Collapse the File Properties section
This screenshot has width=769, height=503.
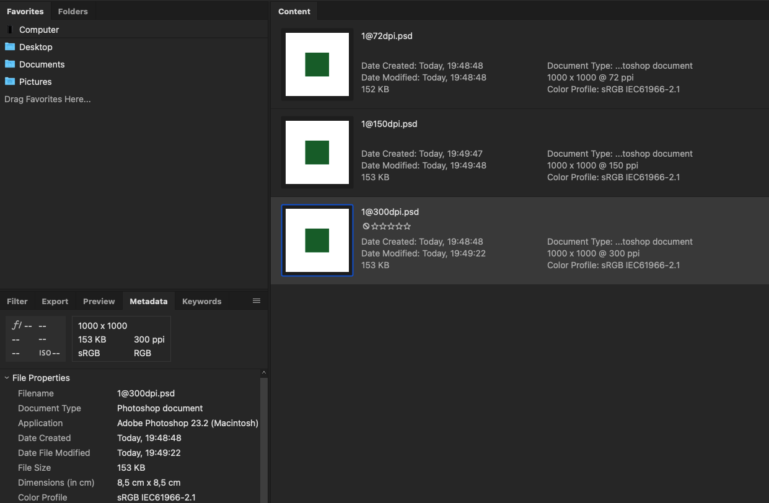click(7, 378)
